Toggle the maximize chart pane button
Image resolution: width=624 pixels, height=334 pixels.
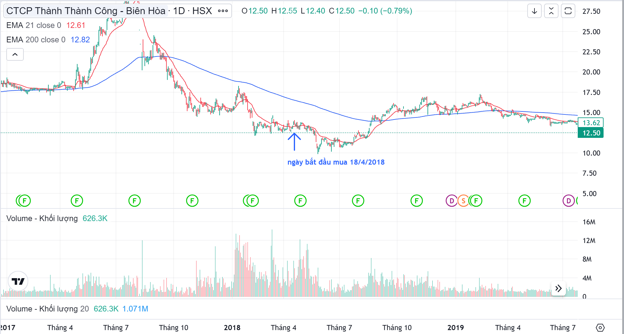click(x=568, y=11)
